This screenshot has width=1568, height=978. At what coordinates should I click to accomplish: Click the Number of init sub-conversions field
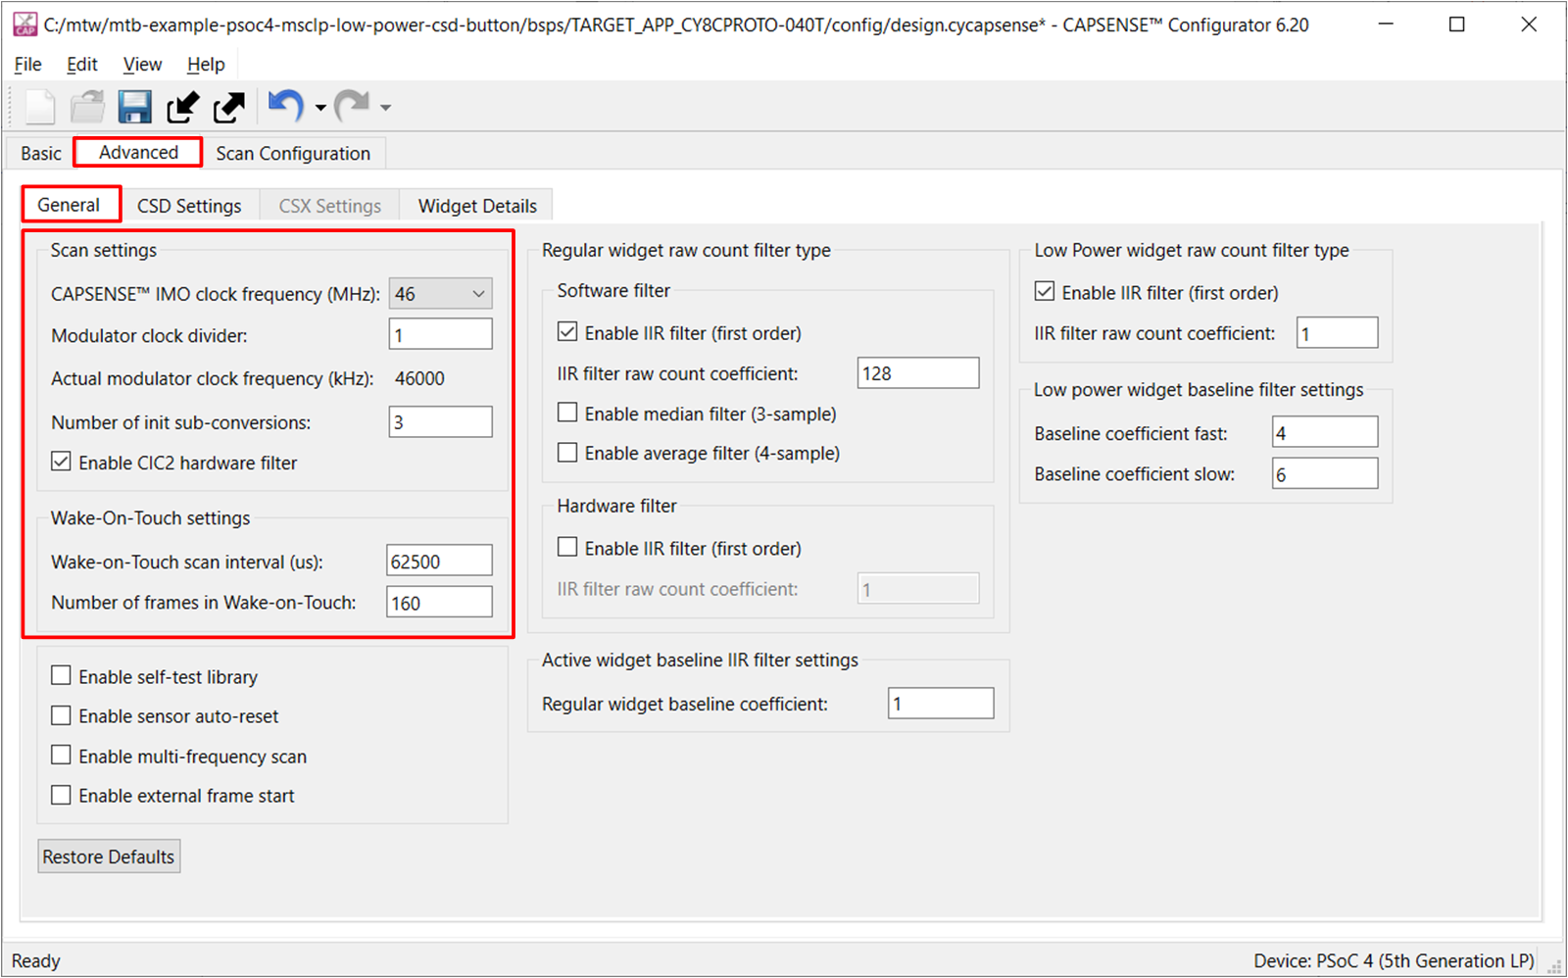pos(440,422)
